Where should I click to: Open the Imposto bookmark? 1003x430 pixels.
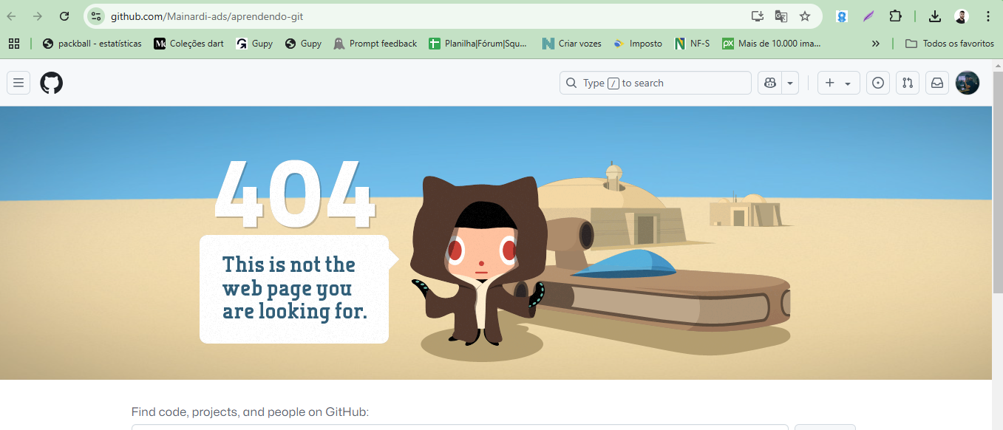tap(637, 44)
